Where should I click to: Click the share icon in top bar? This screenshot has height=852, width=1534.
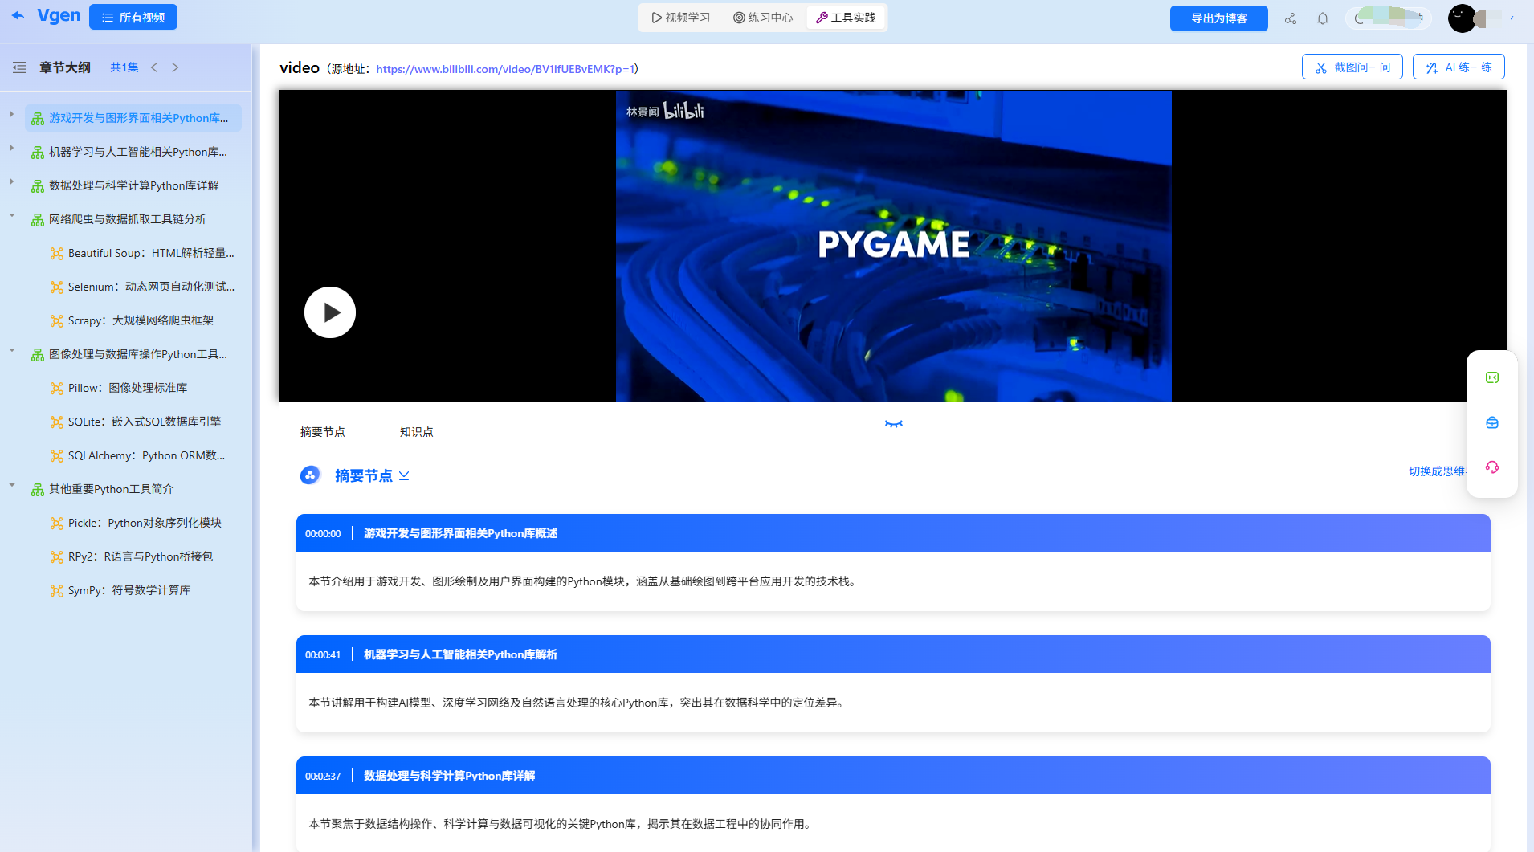pos(1291,18)
